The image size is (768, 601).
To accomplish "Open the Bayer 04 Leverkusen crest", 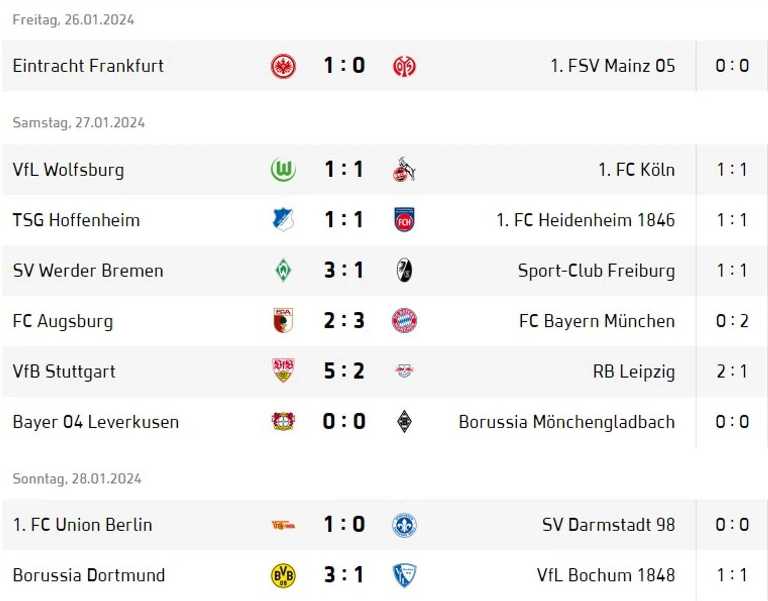I will [x=283, y=422].
